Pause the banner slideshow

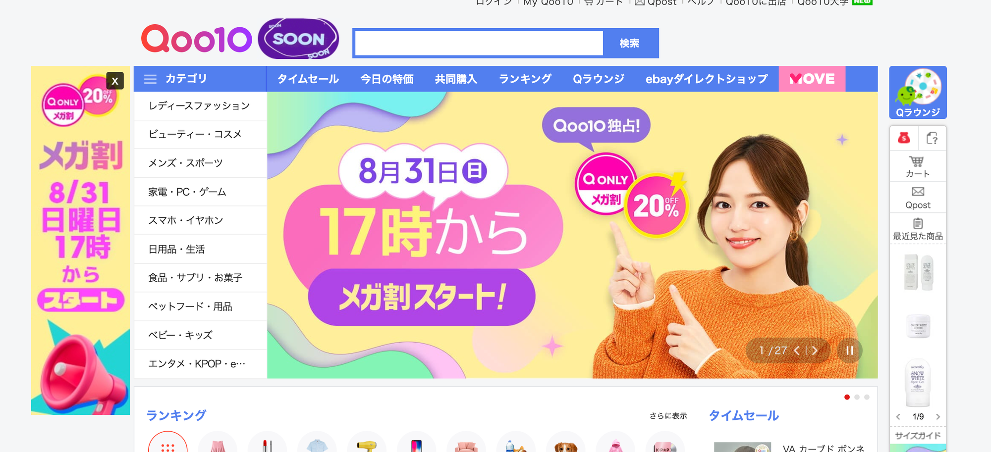(x=850, y=351)
